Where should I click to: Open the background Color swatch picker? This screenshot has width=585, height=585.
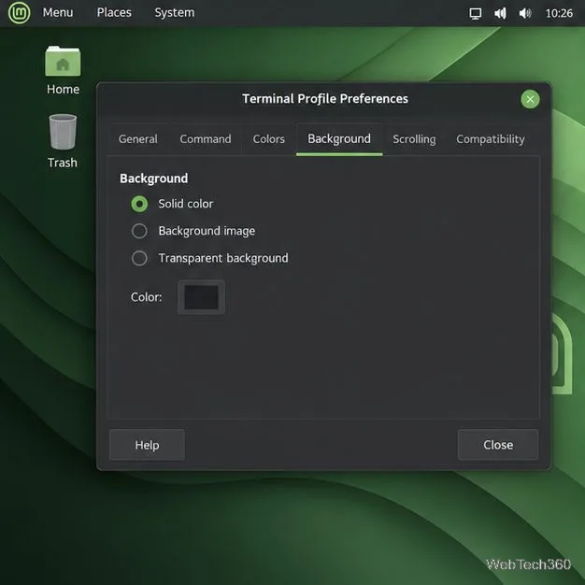tap(201, 297)
